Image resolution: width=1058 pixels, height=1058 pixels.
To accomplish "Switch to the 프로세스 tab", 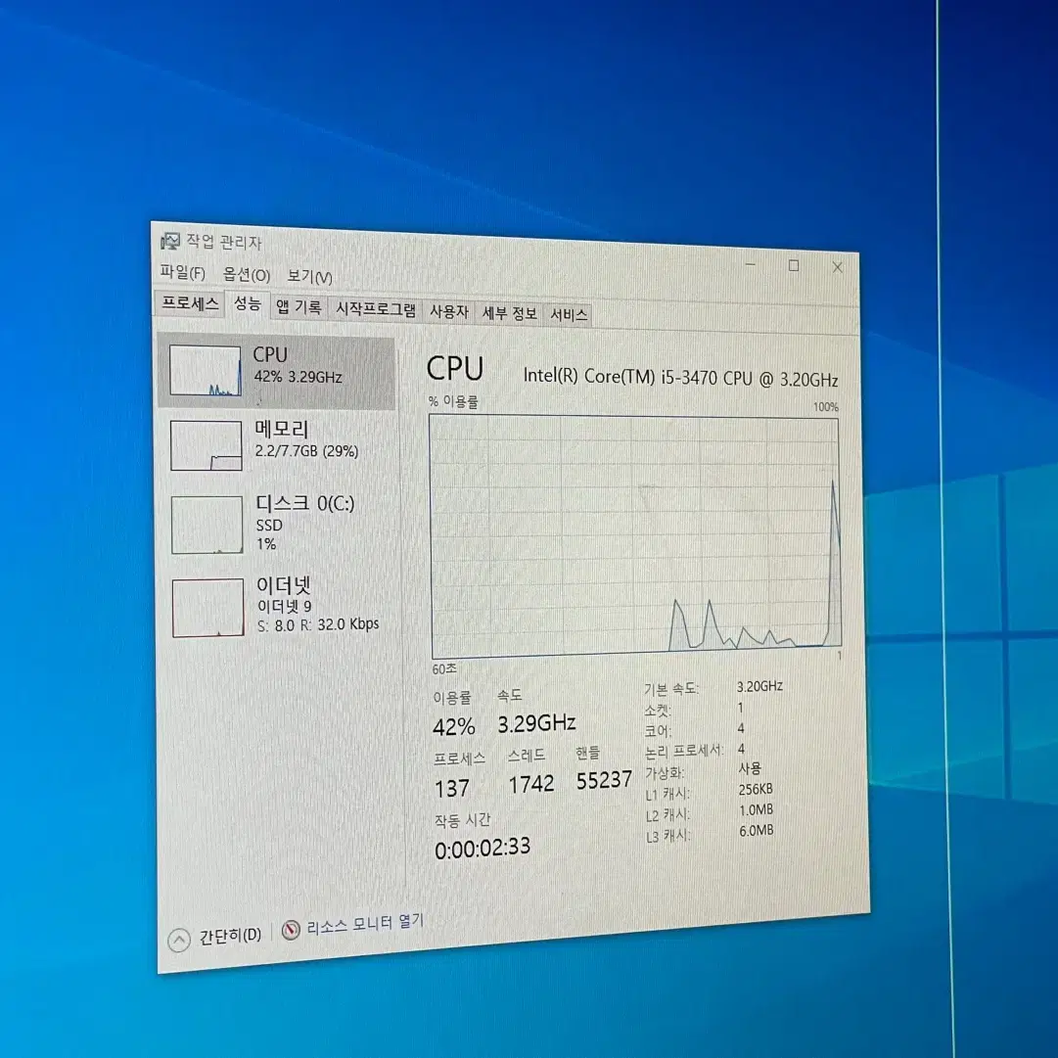I will [x=190, y=303].
